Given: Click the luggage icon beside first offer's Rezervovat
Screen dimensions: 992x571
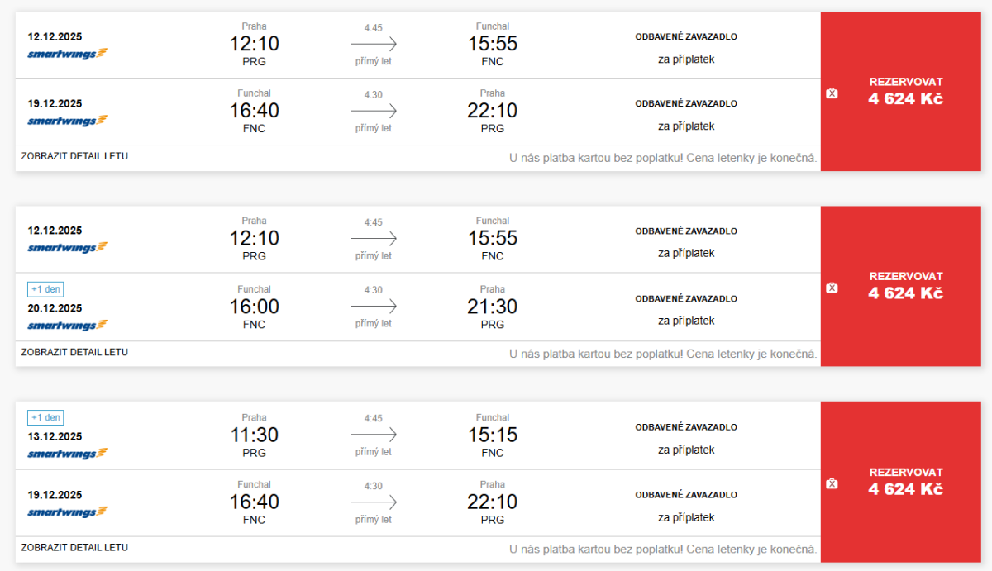Looking at the screenshot, I should pyautogui.click(x=832, y=93).
